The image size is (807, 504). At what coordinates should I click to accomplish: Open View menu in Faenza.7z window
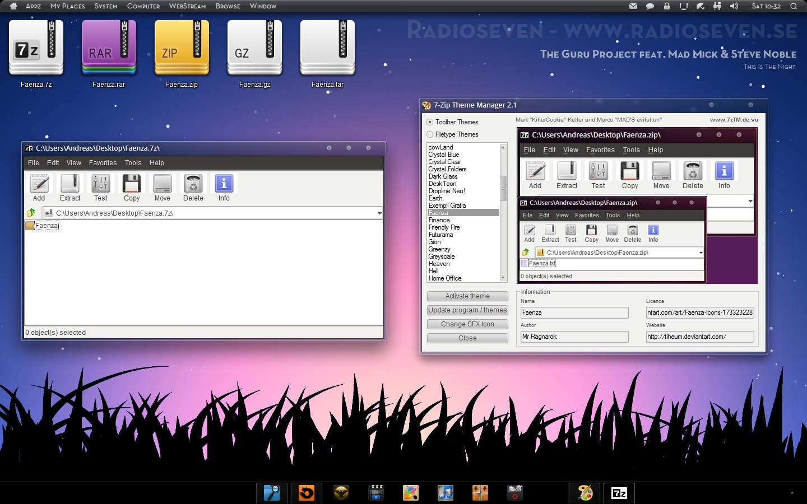click(74, 163)
